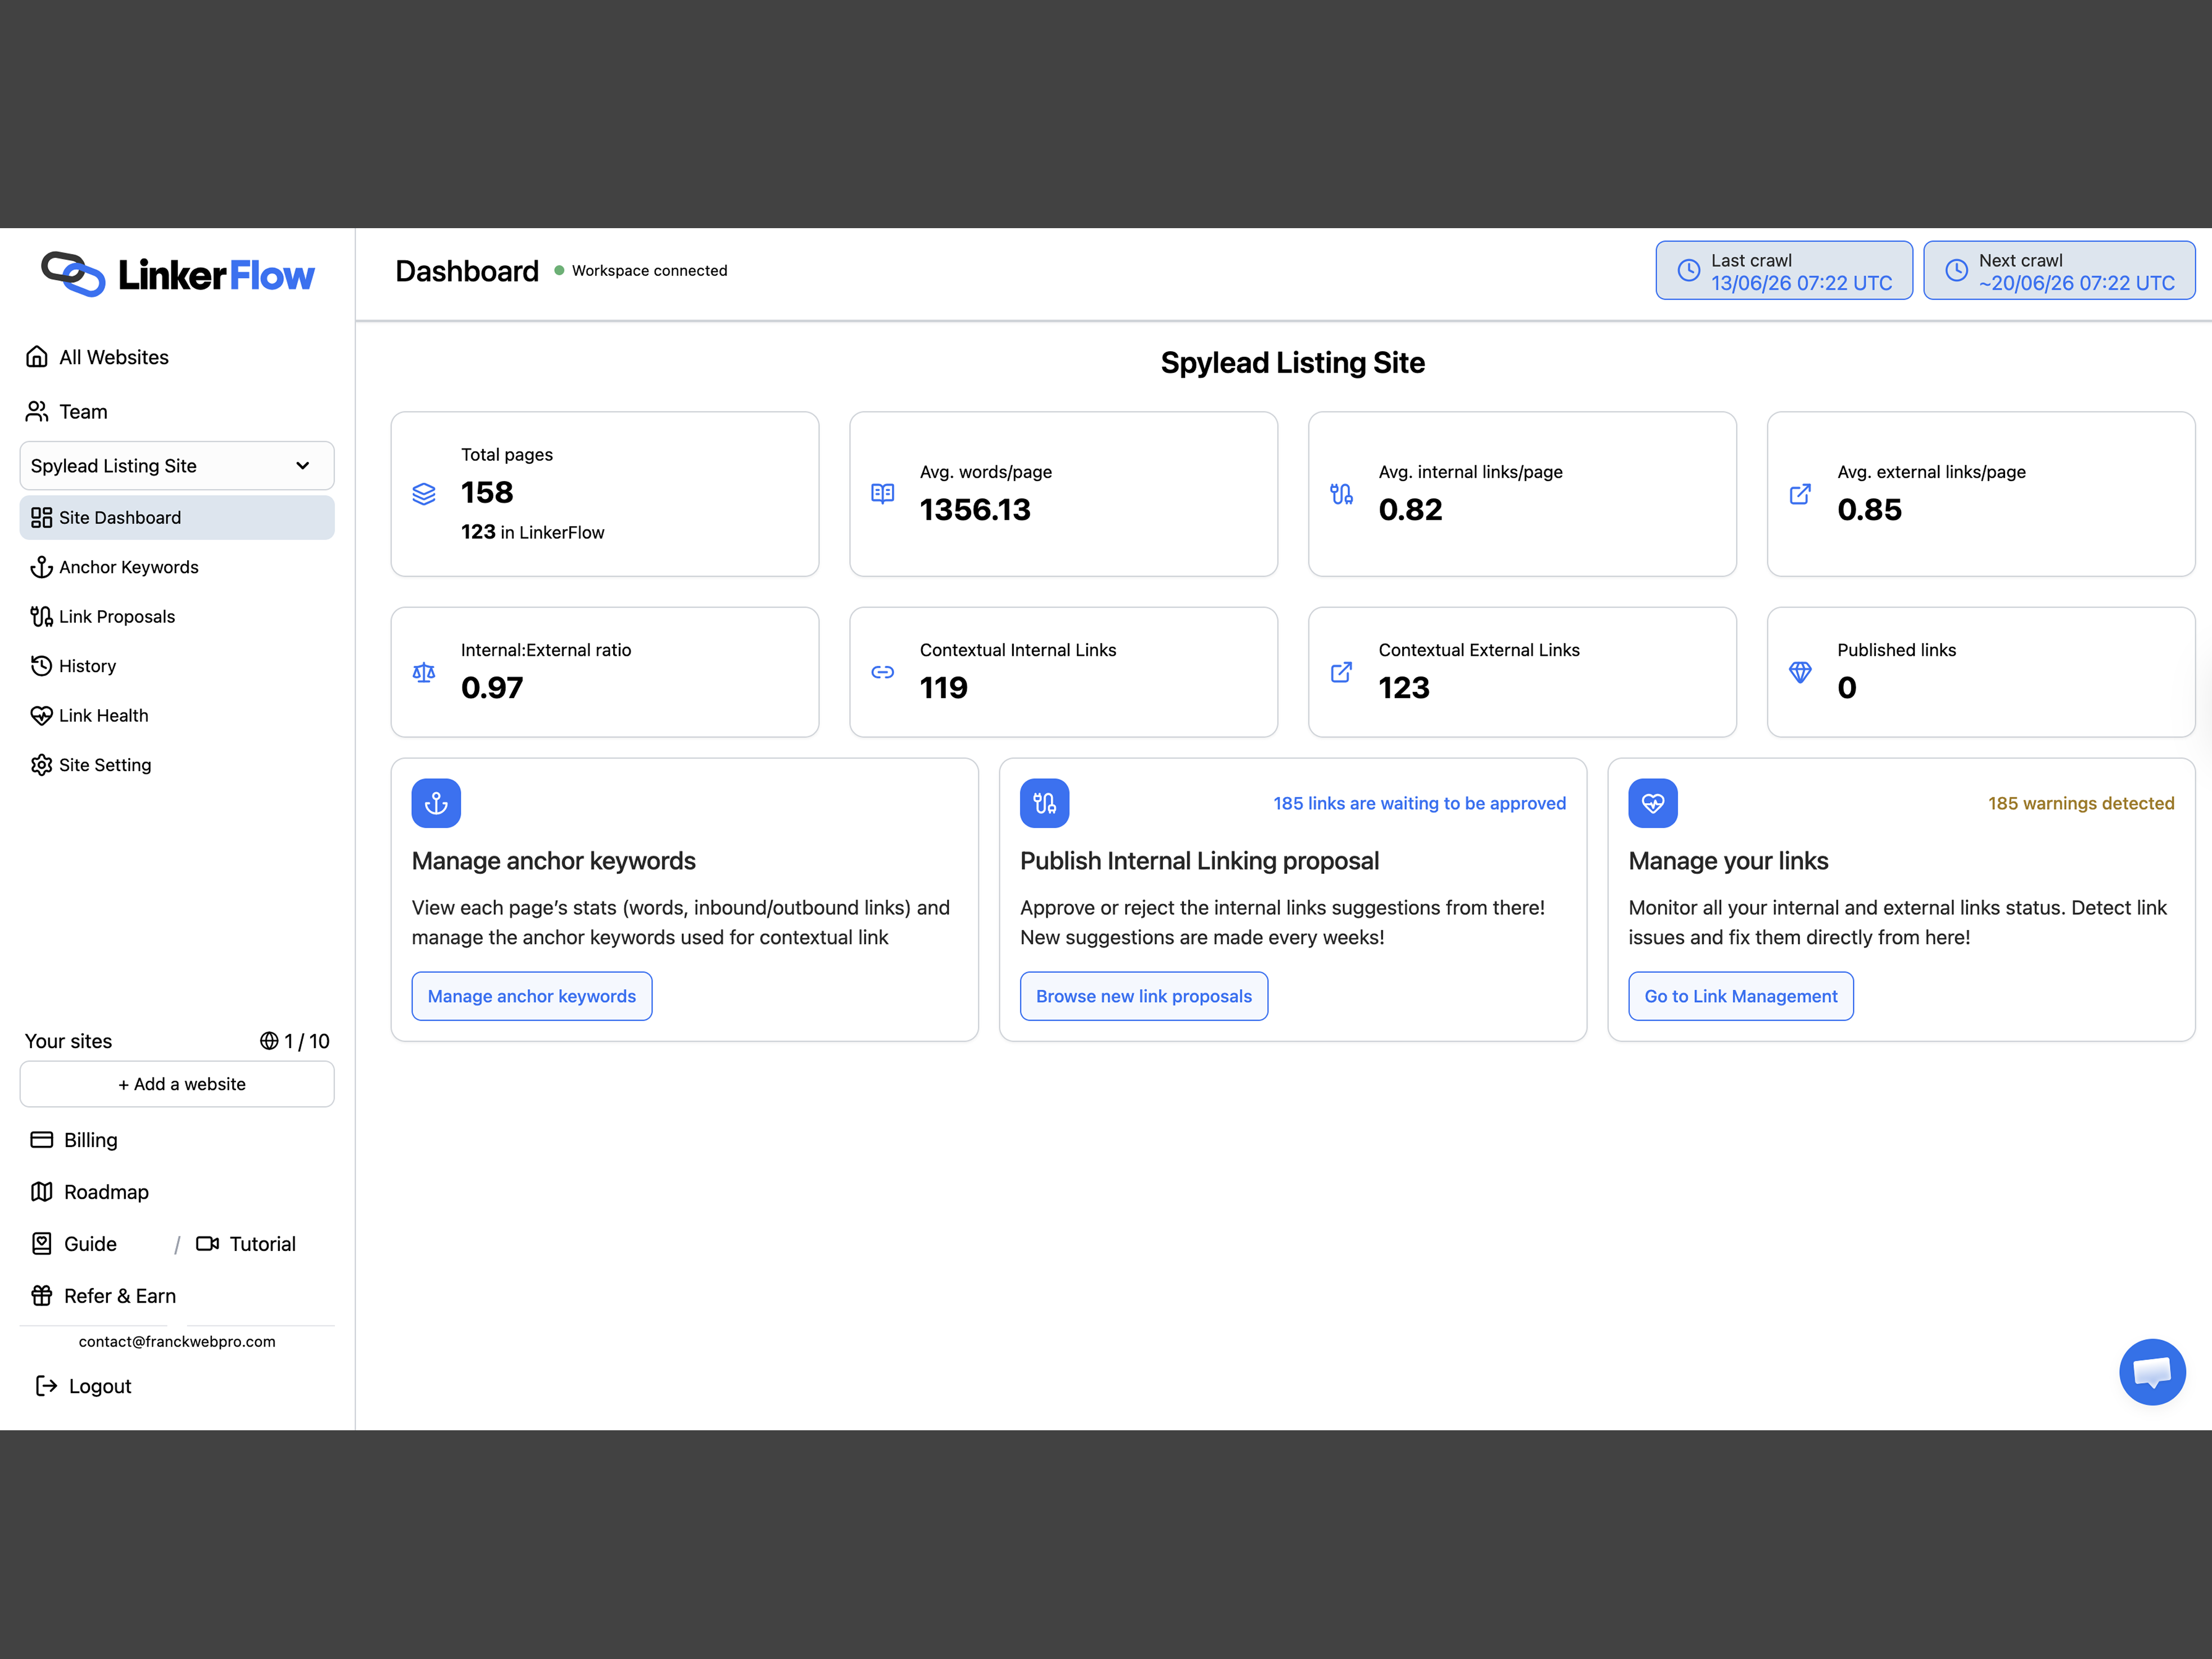Image resolution: width=2212 pixels, height=1659 pixels.
Task: Click the house icon beside All Websites
Action: (x=37, y=357)
